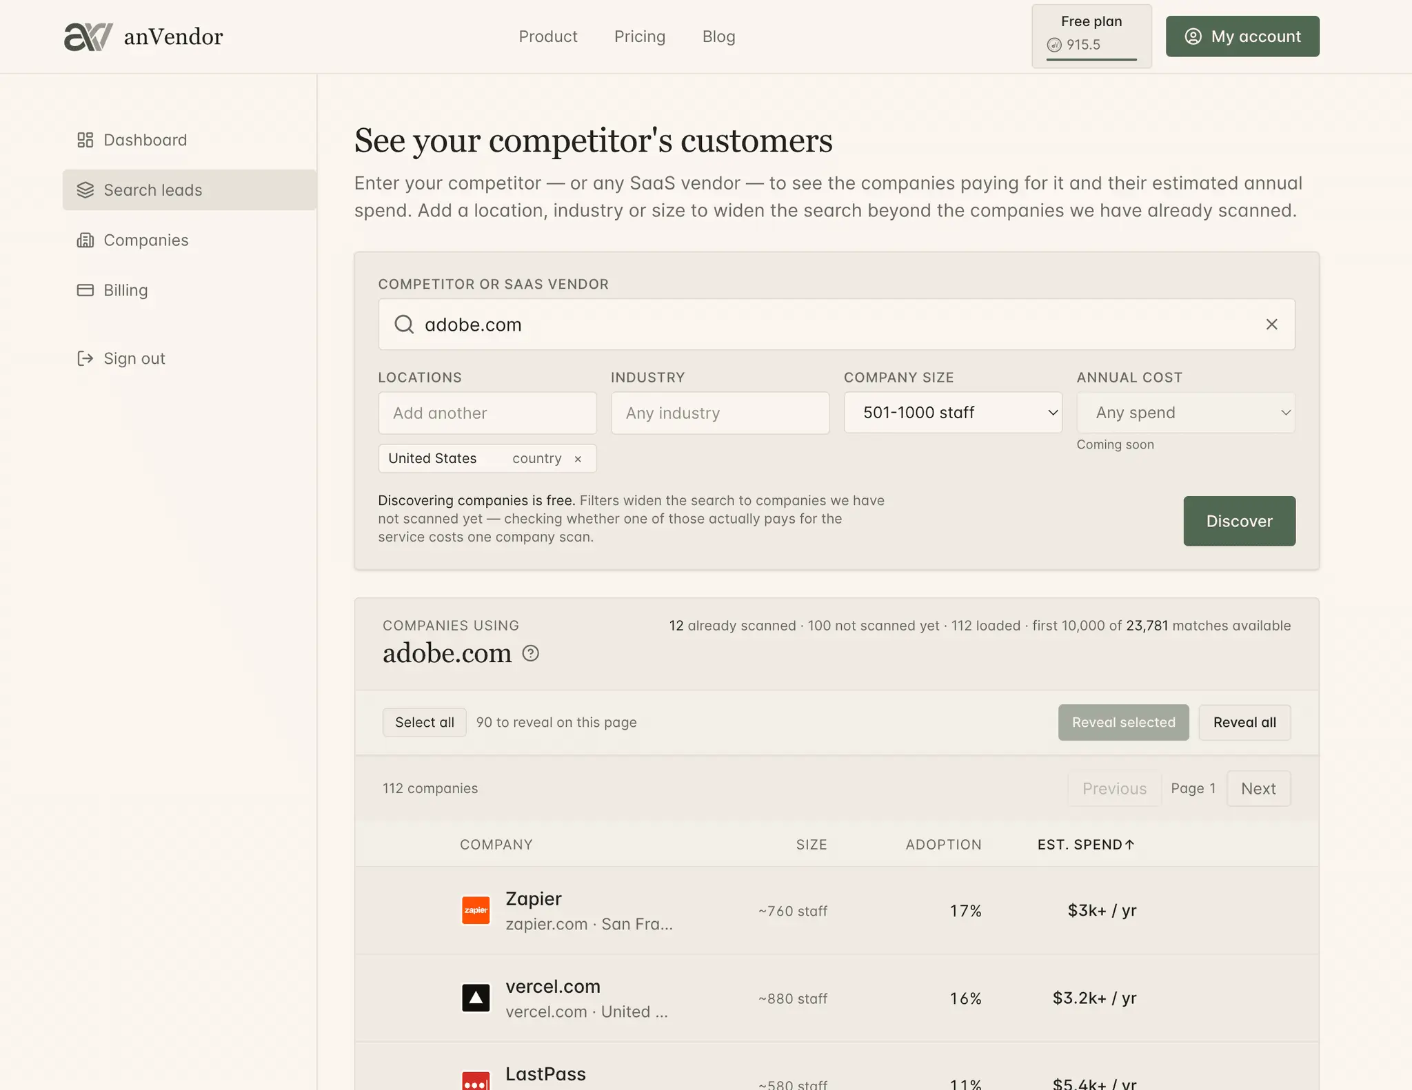Click the '112 companies' count text
The height and width of the screenshot is (1090, 1412).
coord(430,788)
